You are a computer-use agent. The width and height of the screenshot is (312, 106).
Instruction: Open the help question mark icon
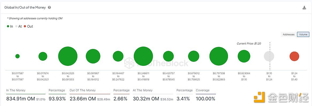pyautogui.click(x=49, y=7)
